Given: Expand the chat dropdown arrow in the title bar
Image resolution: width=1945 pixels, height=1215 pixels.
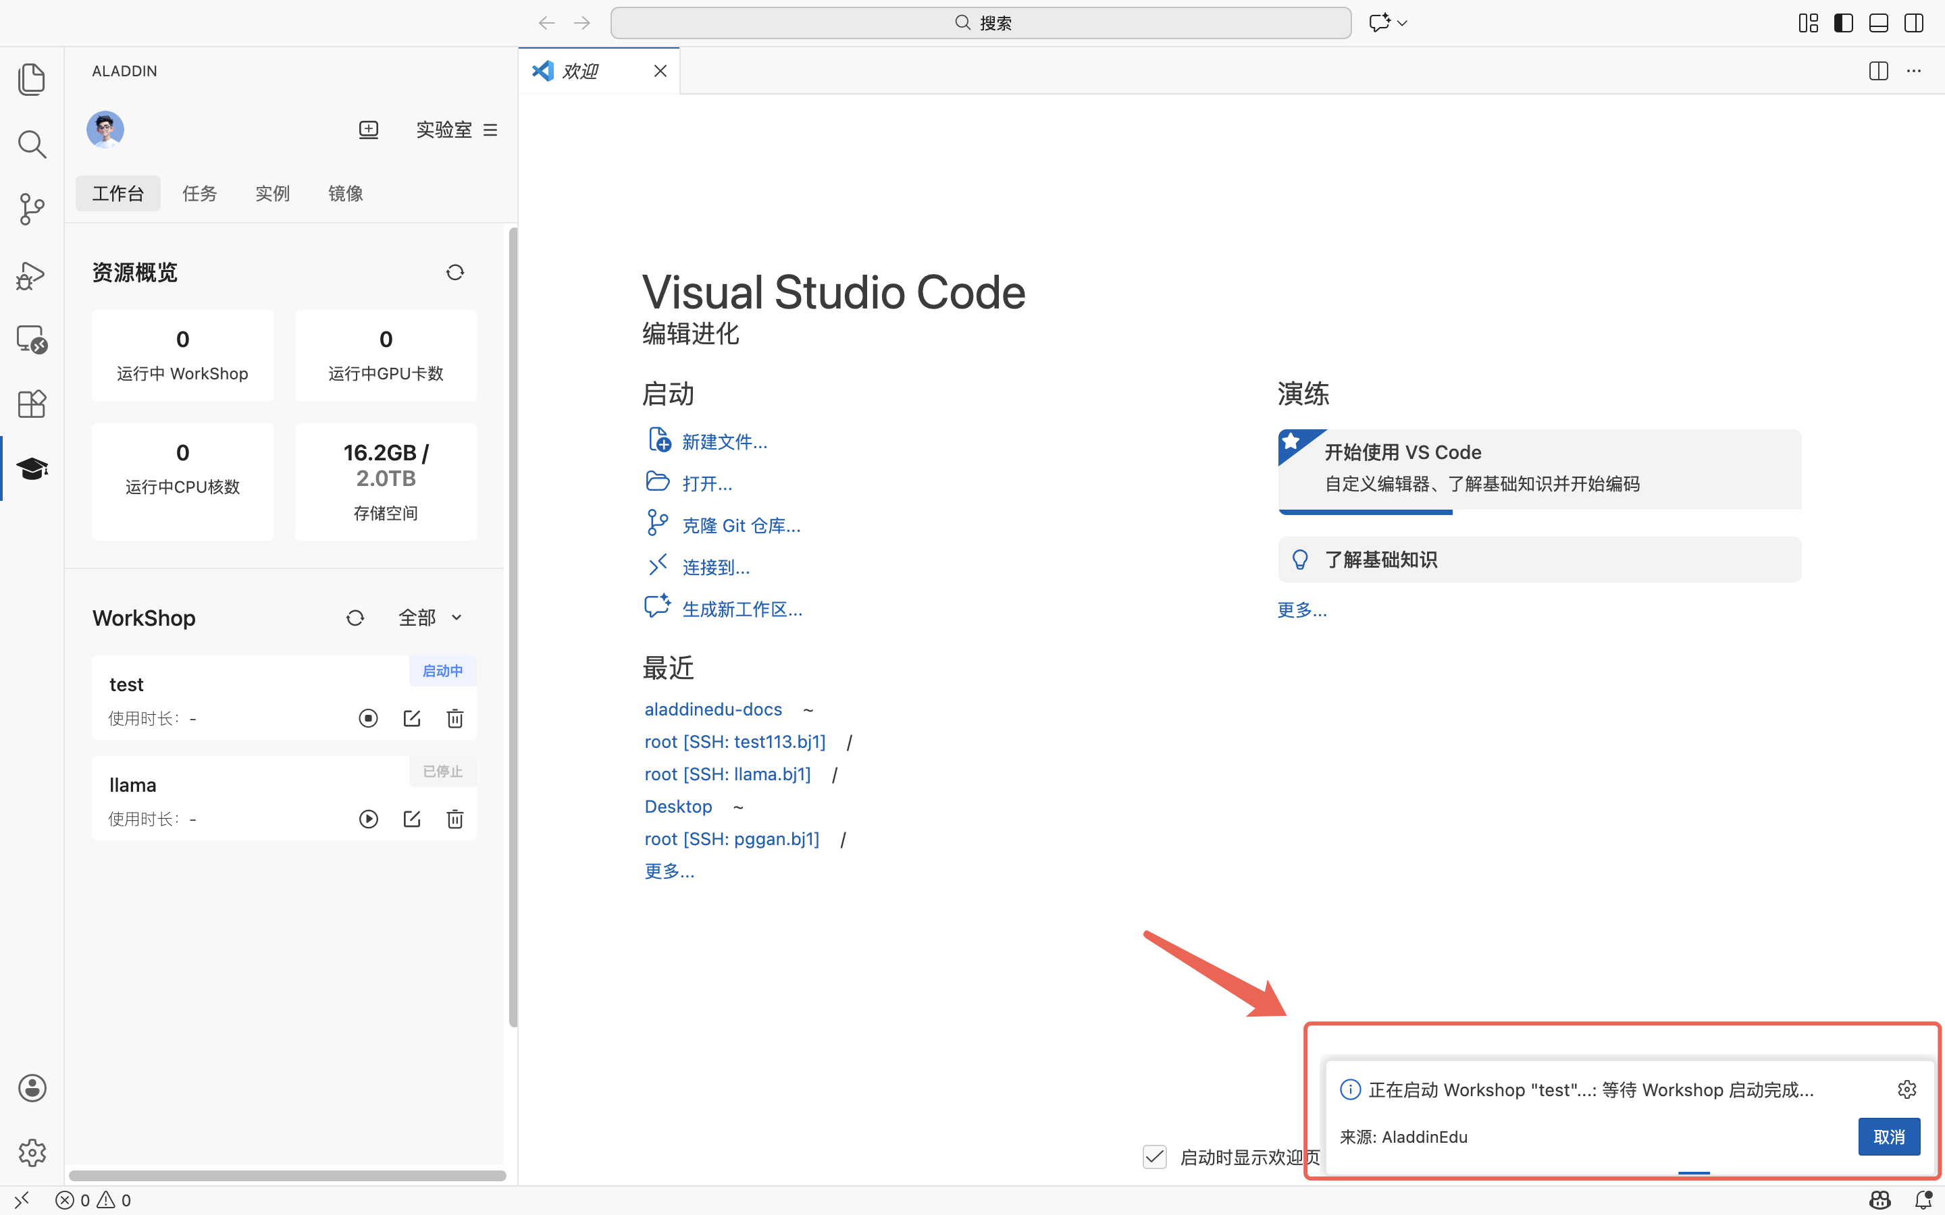Looking at the screenshot, I should point(1403,24).
